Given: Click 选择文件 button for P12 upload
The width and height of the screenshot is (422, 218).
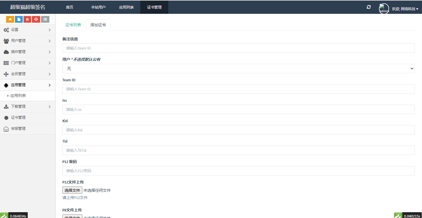Looking at the screenshot, I should coord(72,190).
